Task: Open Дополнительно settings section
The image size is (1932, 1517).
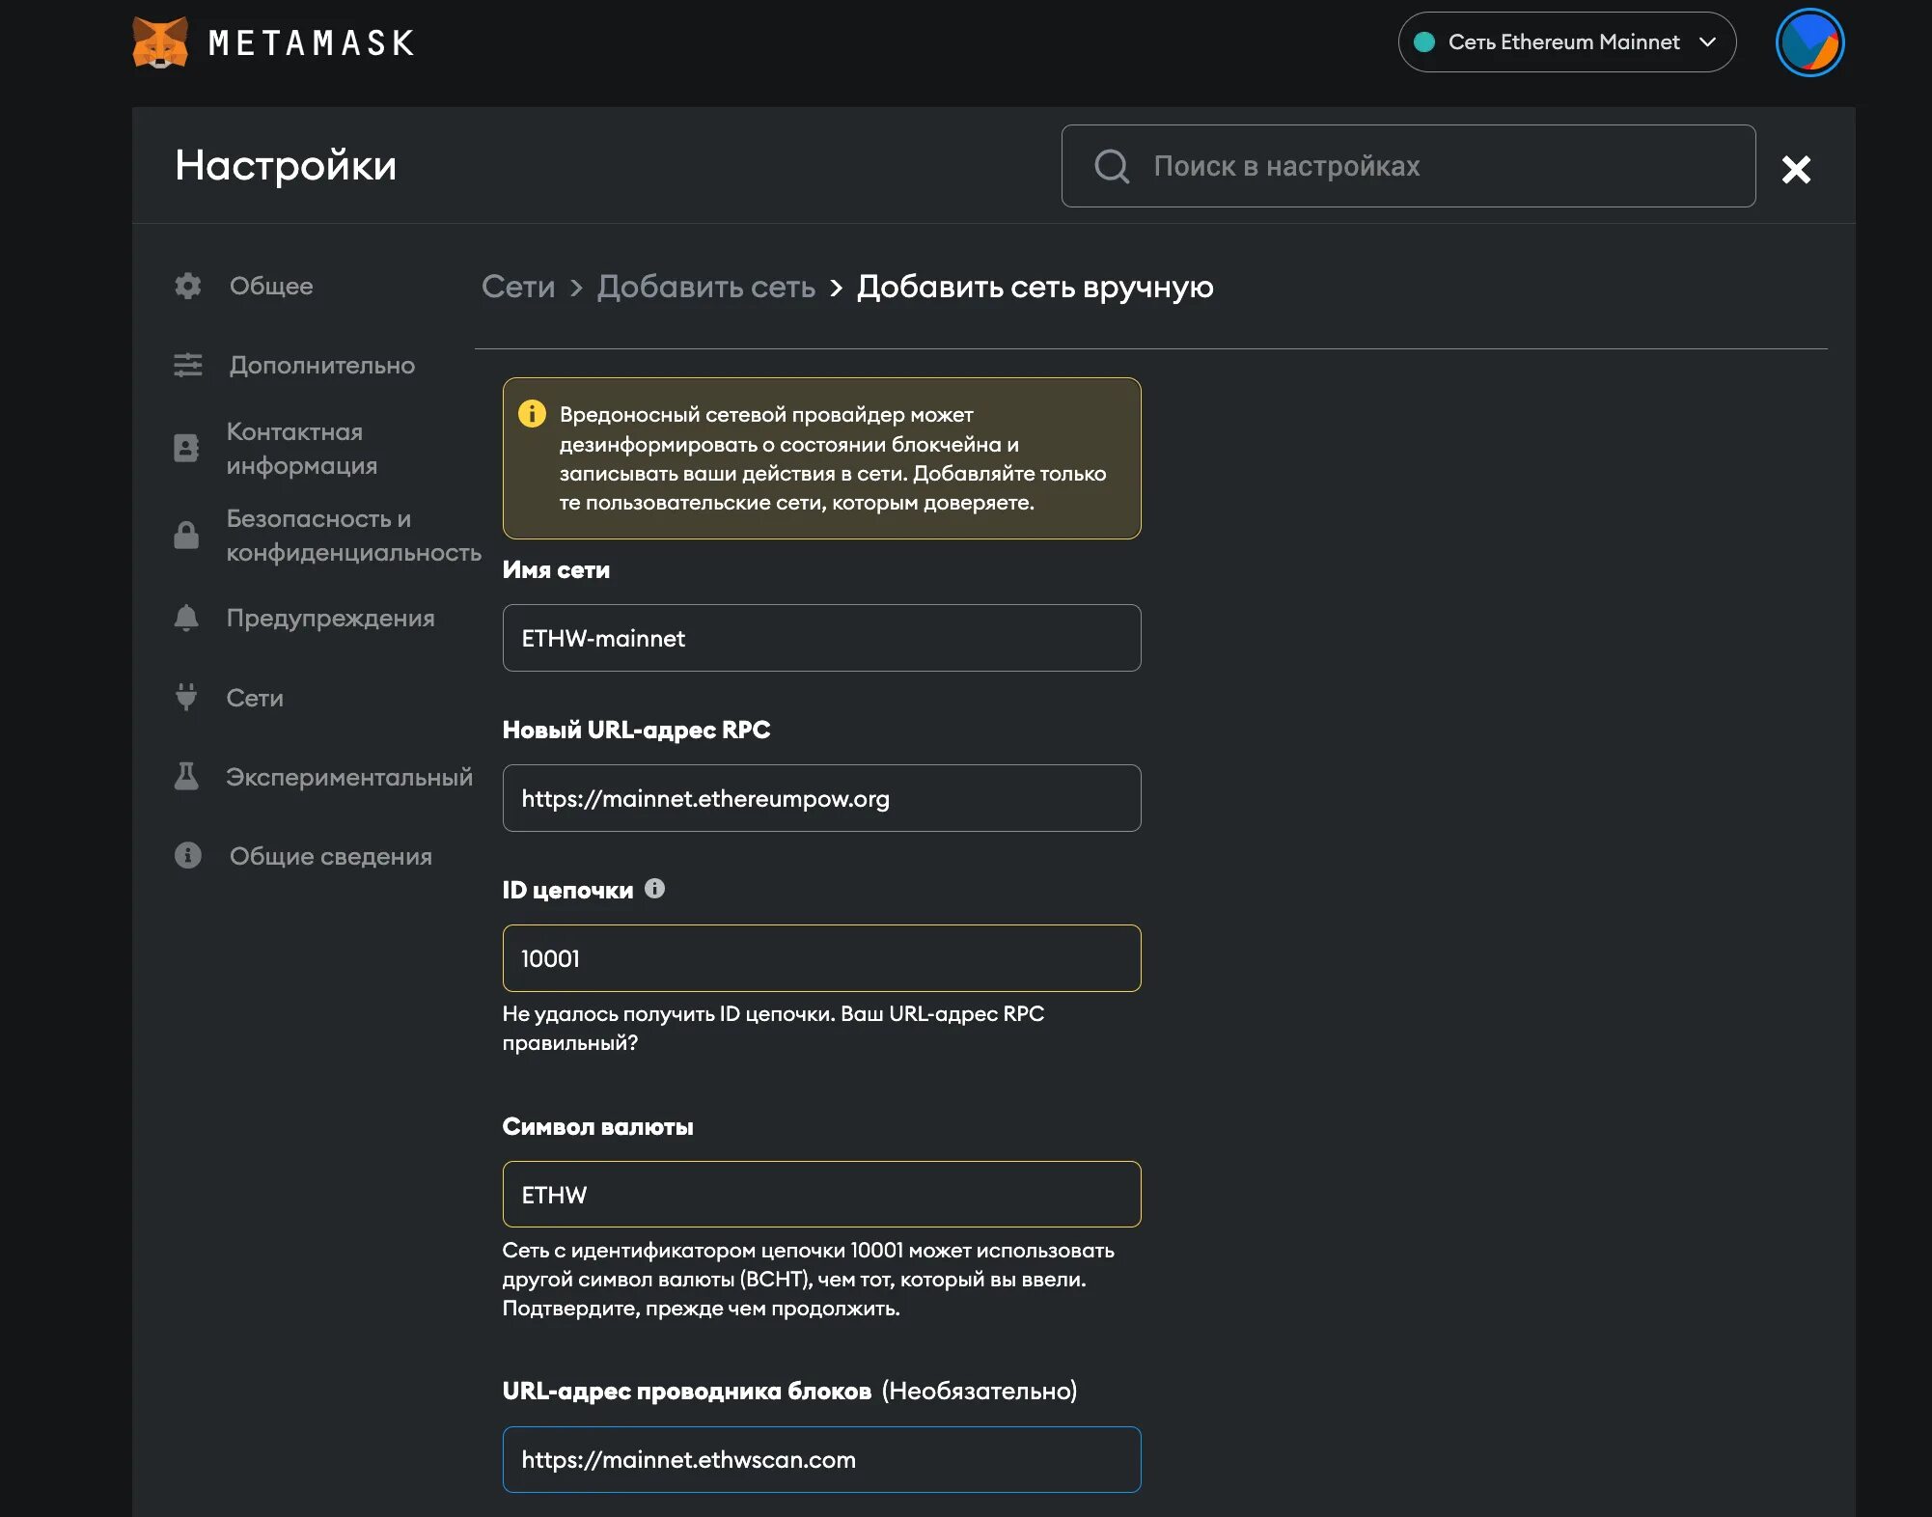Action: tap(322, 365)
